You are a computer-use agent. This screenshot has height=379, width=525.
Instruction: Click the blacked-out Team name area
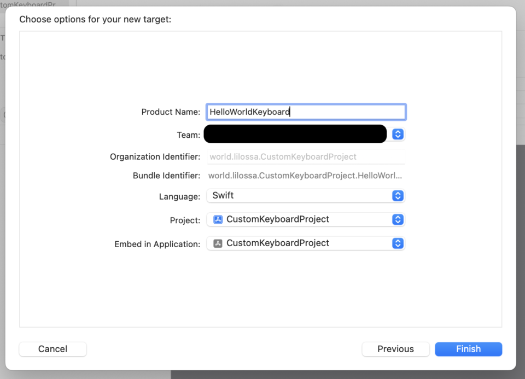[295, 133]
